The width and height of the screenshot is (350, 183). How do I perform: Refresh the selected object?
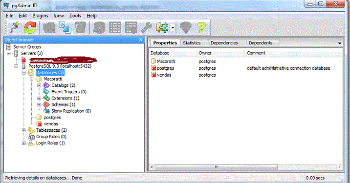coord(30,28)
